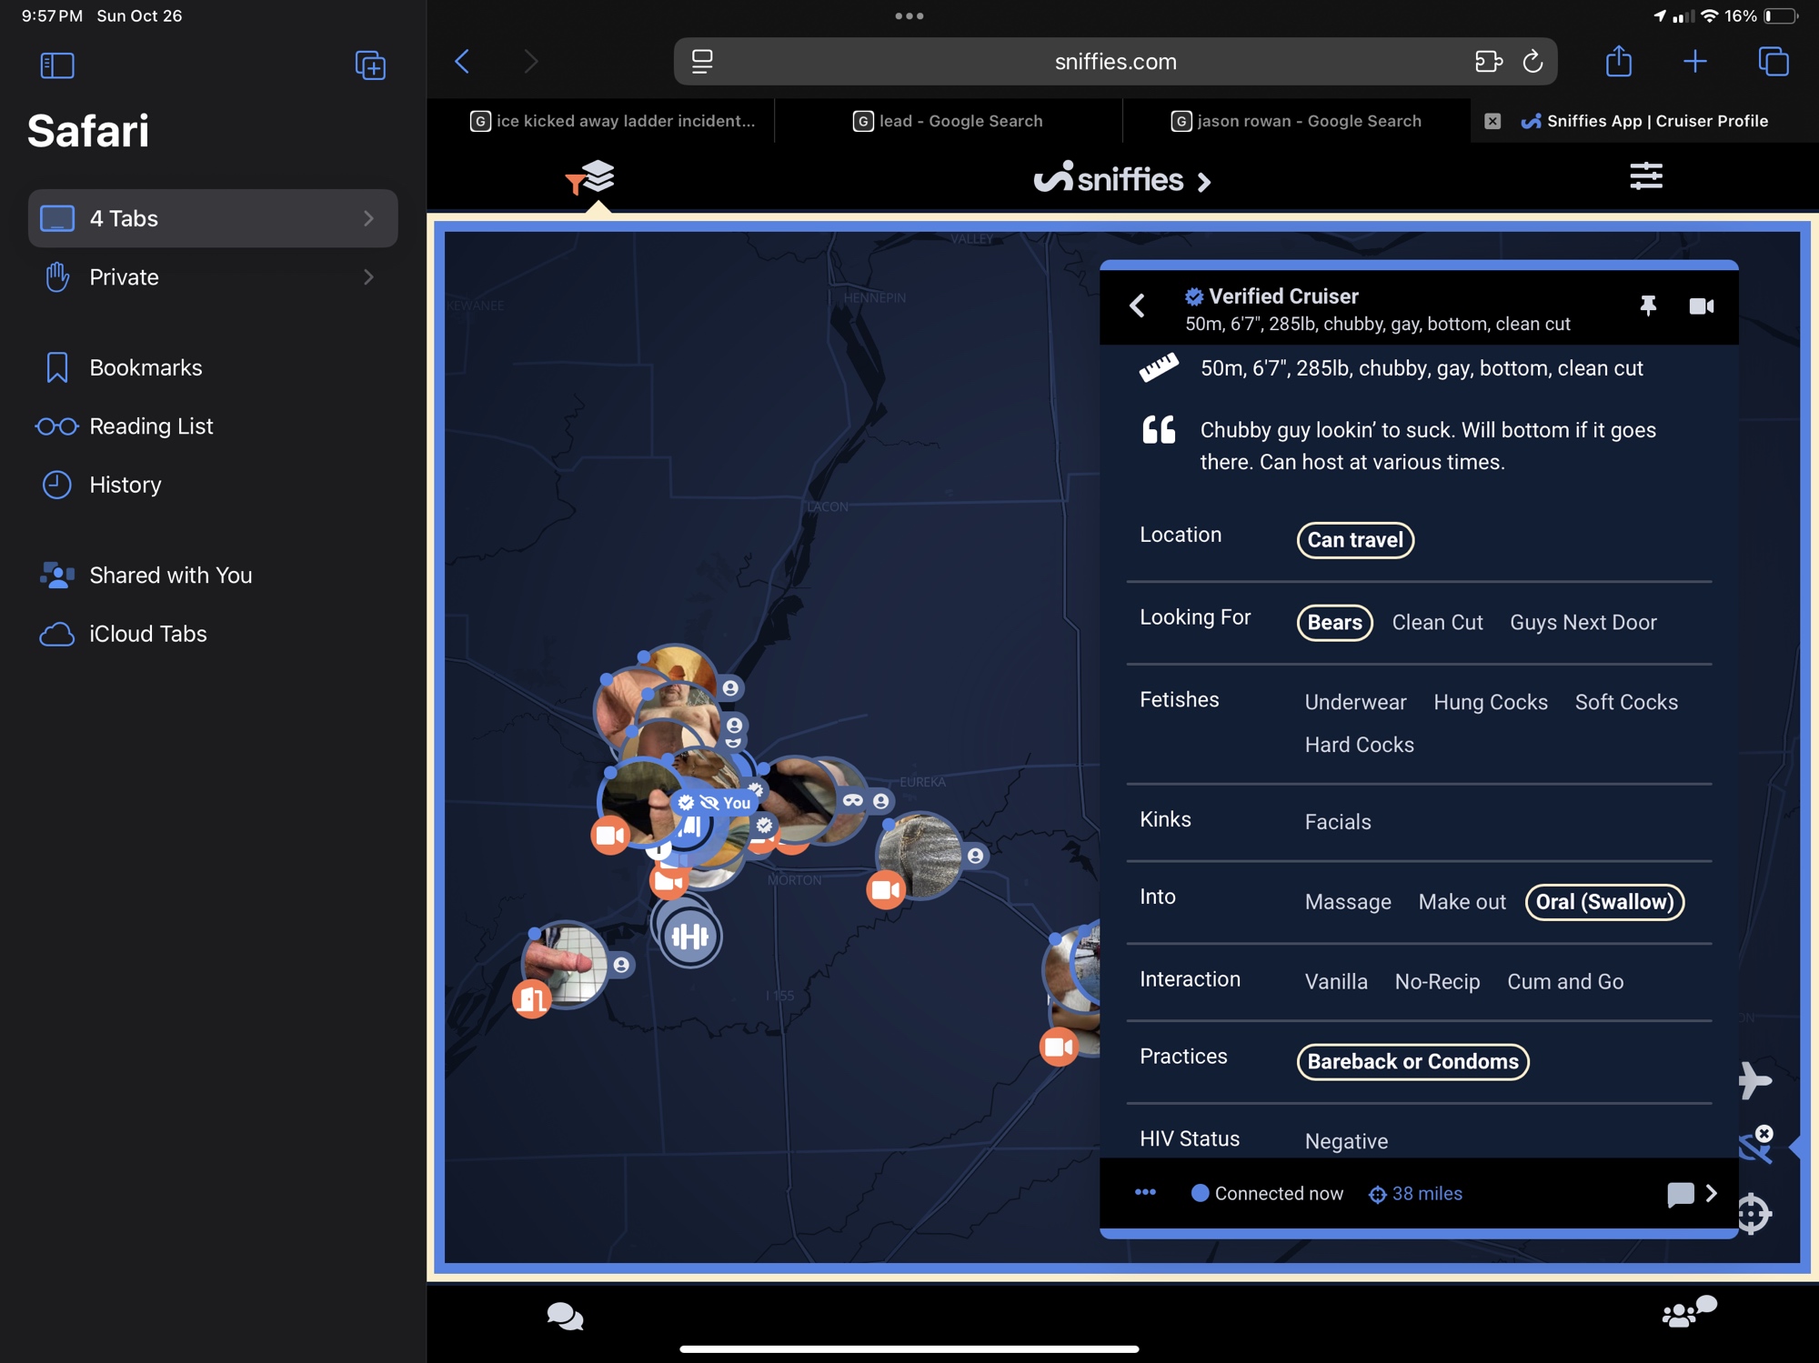This screenshot has width=1819, height=1363.
Task: Tap the airplane travel mode icon
Action: click(x=1754, y=1080)
